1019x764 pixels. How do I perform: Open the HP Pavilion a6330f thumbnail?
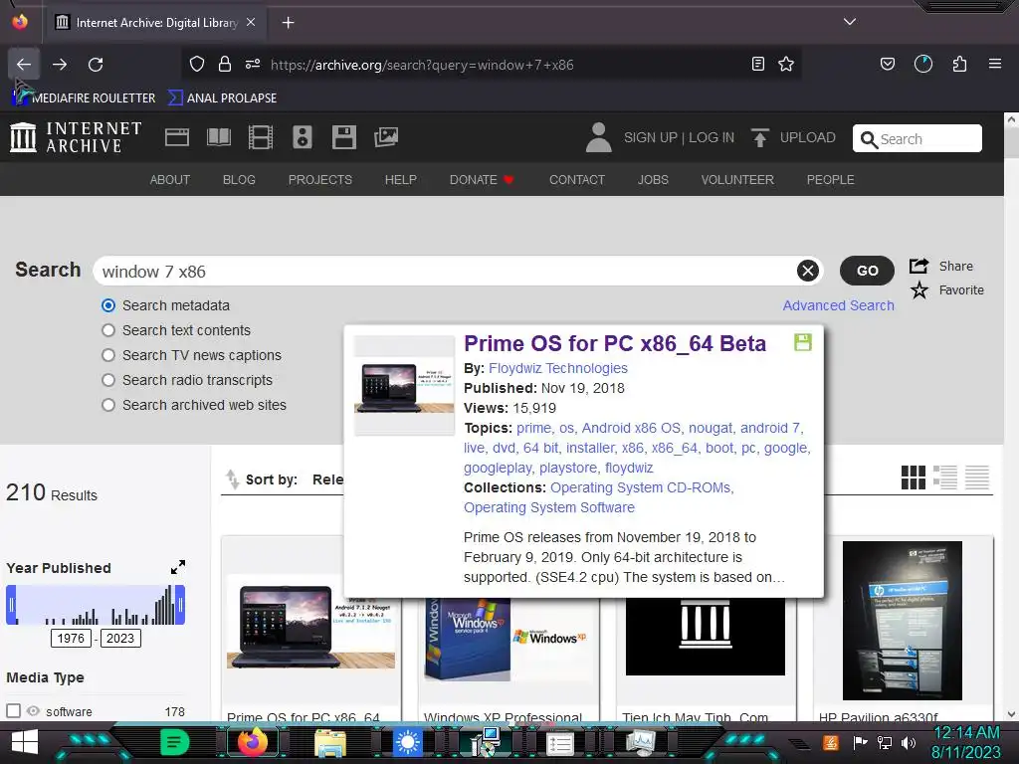pyautogui.click(x=902, y=621)
